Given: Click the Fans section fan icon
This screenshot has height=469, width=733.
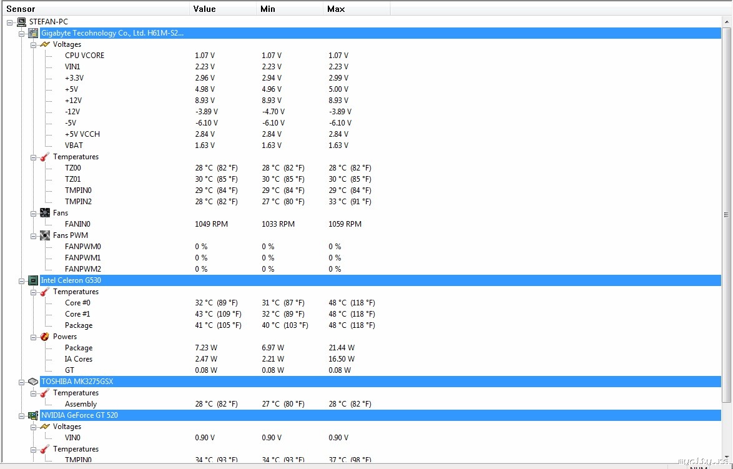Looking at the screenshot, I should 45,213.
